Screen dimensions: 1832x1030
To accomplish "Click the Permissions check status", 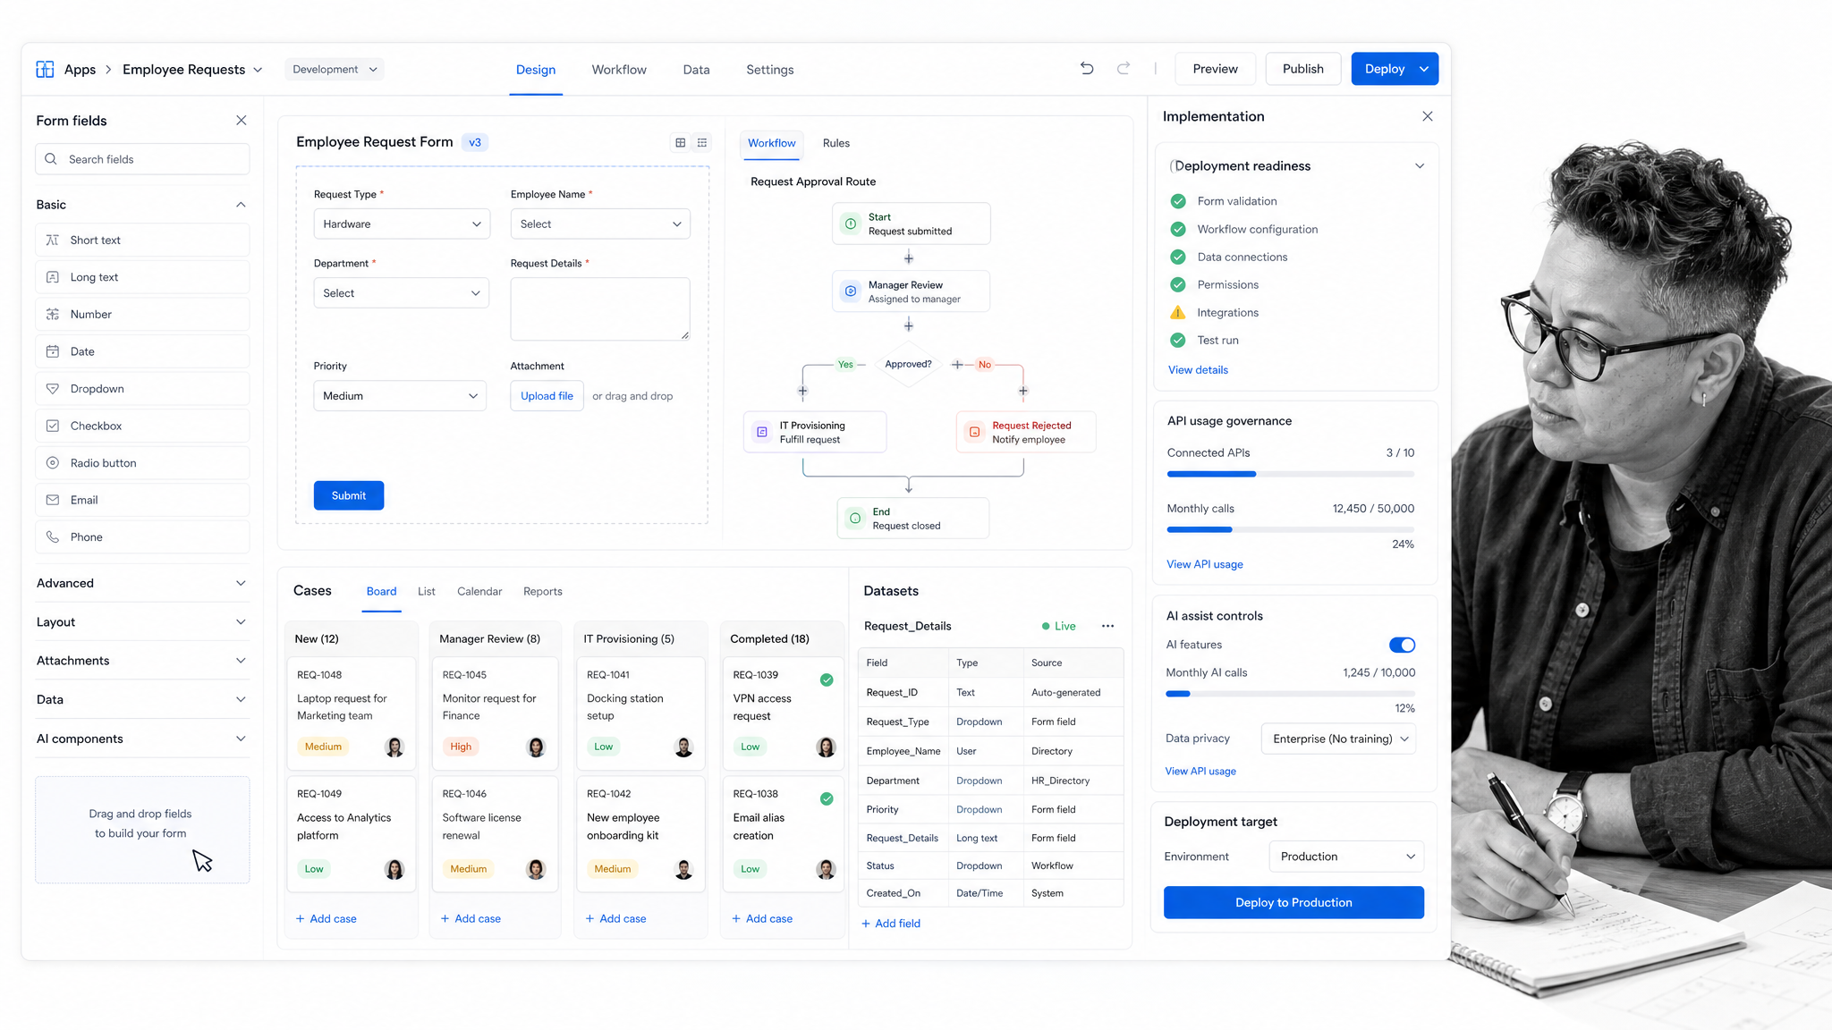I will point(1178,284).
